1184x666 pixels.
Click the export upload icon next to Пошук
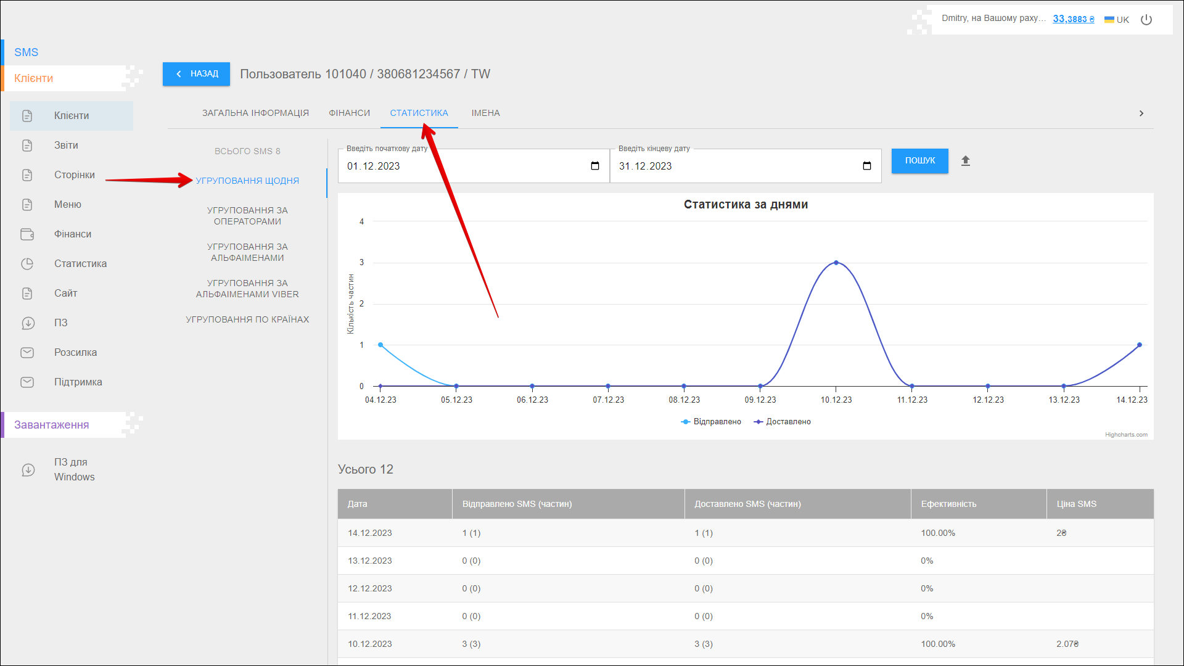coord(966,161)
